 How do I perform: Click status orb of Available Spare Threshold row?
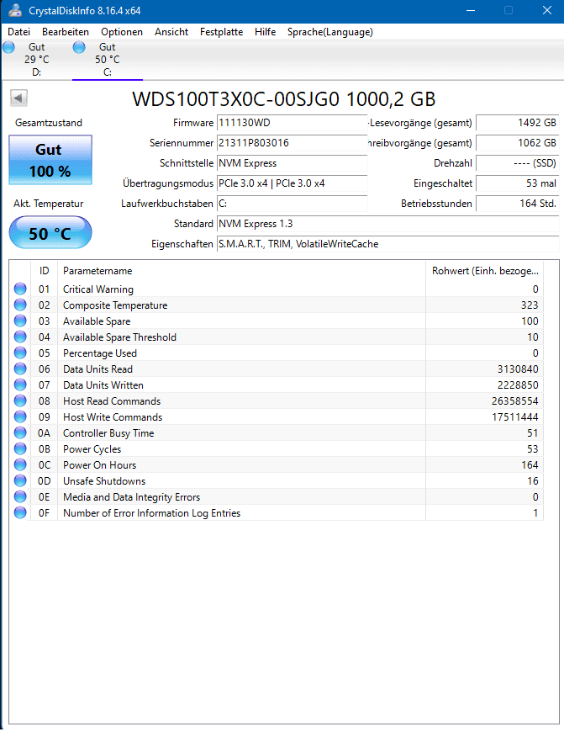point(20,337)
